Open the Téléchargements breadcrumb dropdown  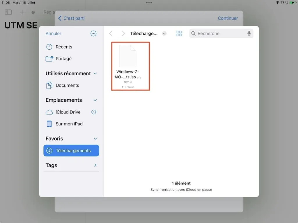[164, 33]
